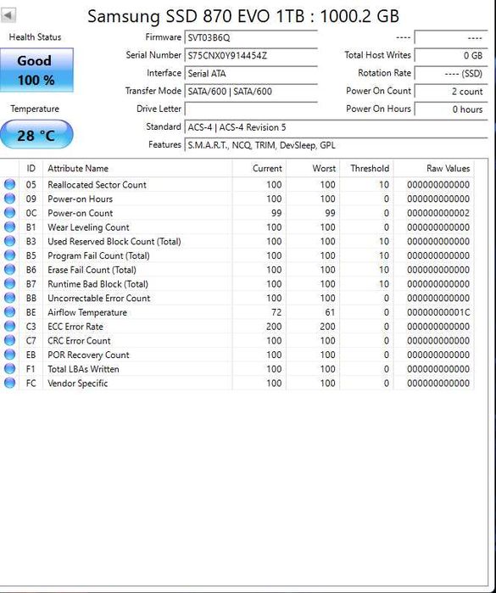This screenshot has width=496, height=593.
Task: Click the ID cell BE
Action: pyautogui.click(x=31, y=312)
